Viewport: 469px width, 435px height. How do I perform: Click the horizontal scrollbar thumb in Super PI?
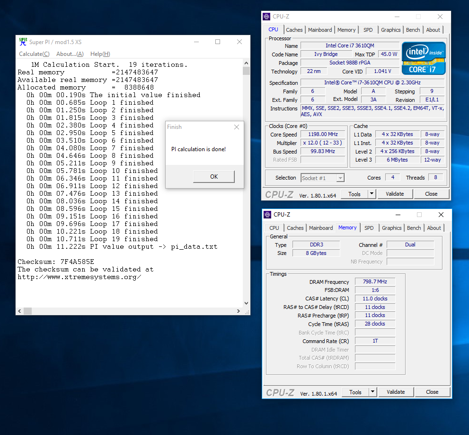point(27,311)
